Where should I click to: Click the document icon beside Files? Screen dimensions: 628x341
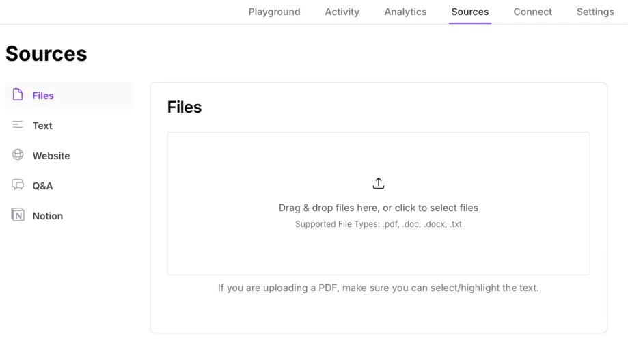click(x=18, y=95)
